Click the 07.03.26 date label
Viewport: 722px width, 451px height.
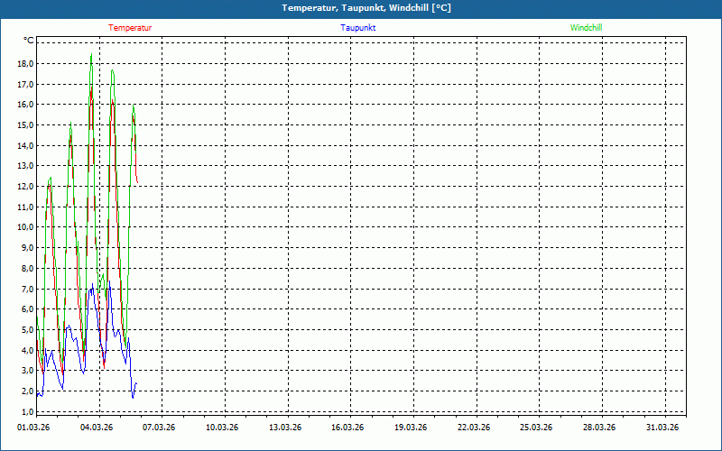pos(160,428)
